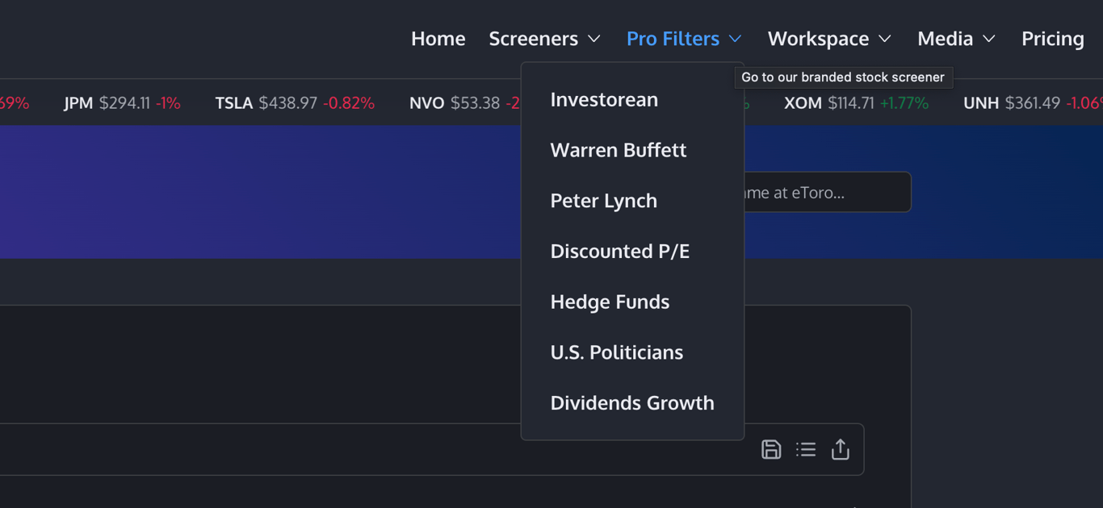Image resolution: width=1103 pixels, height=508 pixels.
Task: Click the list view icon
Action: click(x=806, y=449)
